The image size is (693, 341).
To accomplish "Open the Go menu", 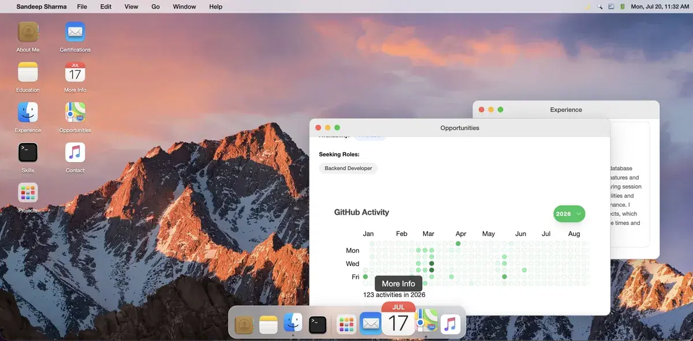I will point(155,6).
